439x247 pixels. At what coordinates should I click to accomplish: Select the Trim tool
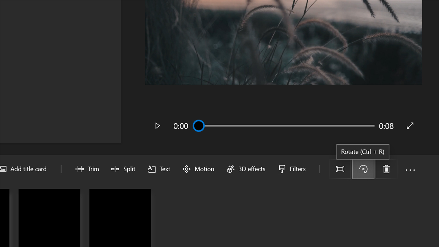(87, 169)
